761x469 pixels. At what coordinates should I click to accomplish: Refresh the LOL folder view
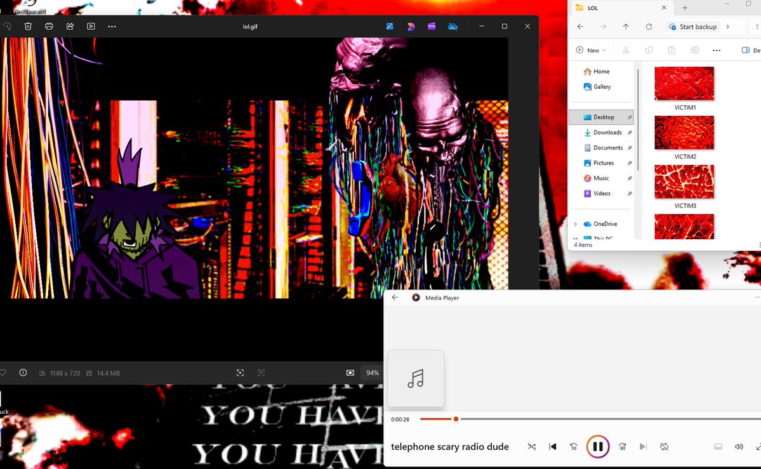click(x=649, y=27)
